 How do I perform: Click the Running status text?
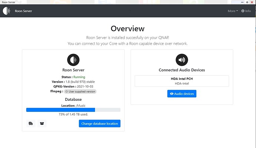click(79, 77)
